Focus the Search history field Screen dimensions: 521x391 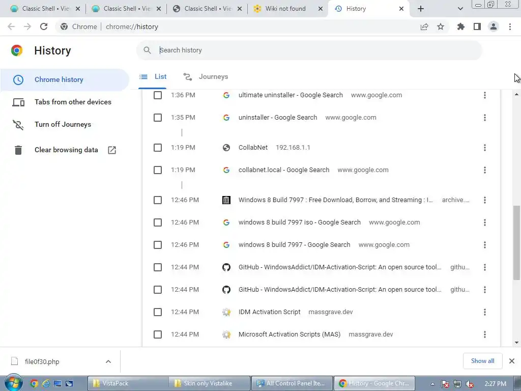tap(309, 50)
